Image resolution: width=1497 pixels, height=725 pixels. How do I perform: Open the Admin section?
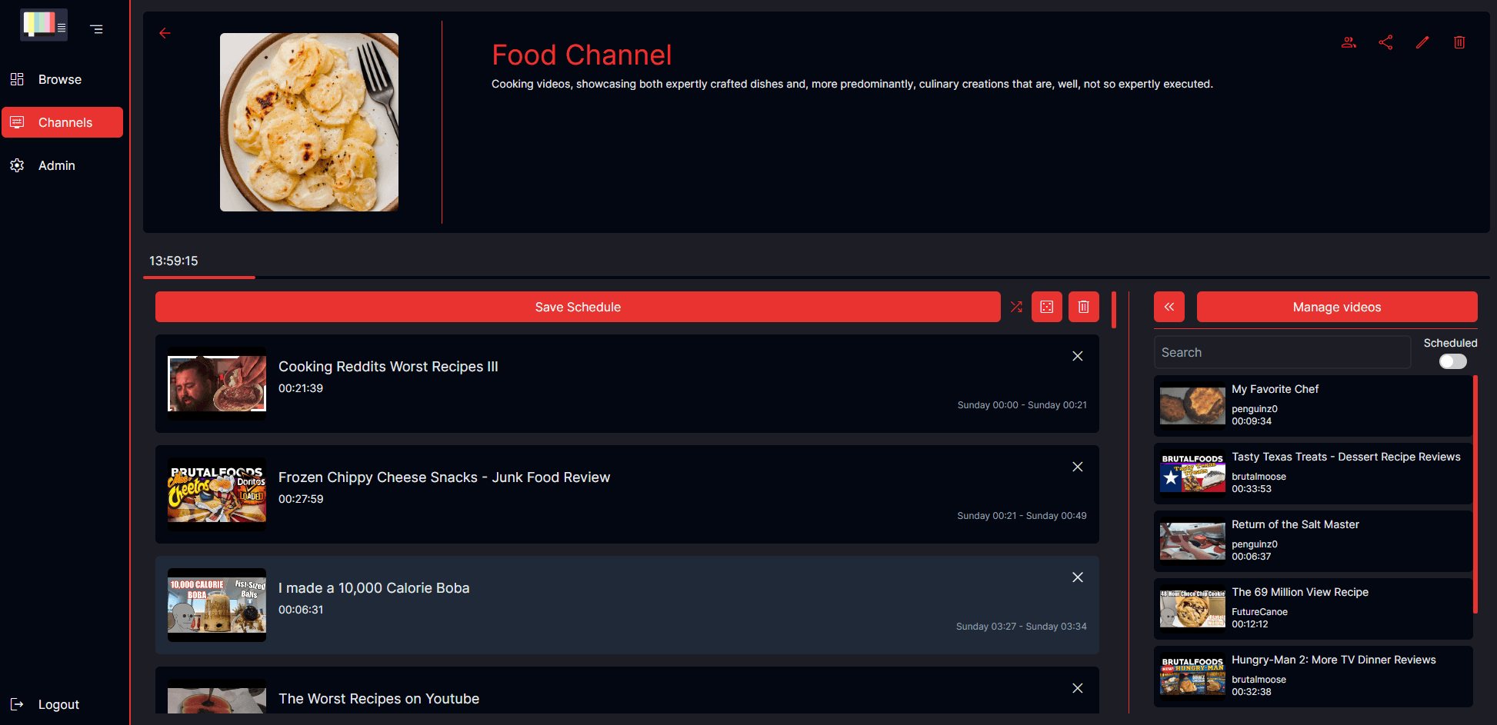click(57, 165)
